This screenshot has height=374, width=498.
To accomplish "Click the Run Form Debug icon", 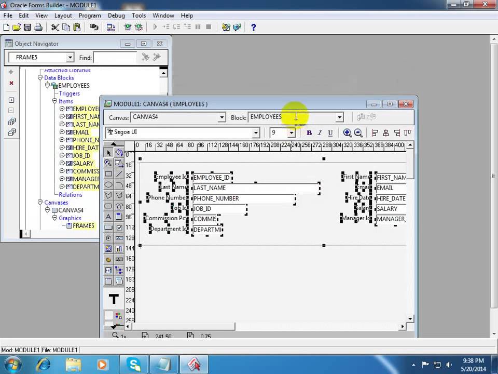I will click(x=139, y=28).
